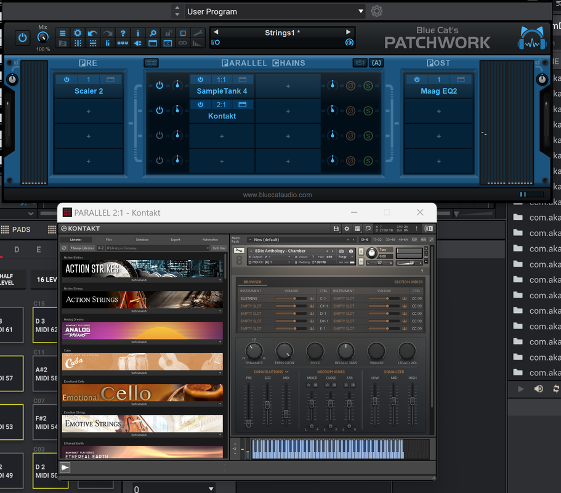Switch to Kontakt Expert tab
Screen dimensions: 561x493
pos(176,240)
